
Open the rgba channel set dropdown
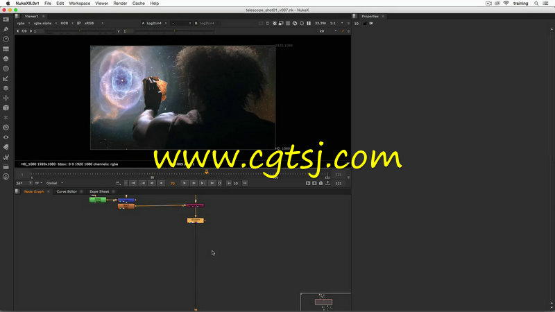pyautogui.click(x=24, y=24)
